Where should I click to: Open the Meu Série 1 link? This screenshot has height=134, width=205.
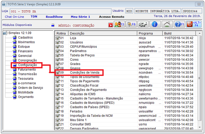pyautogui.click(x=80, y=17)
